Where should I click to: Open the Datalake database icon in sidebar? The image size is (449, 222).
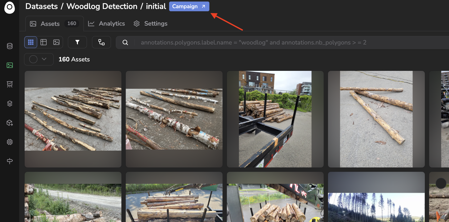[10, 46]
